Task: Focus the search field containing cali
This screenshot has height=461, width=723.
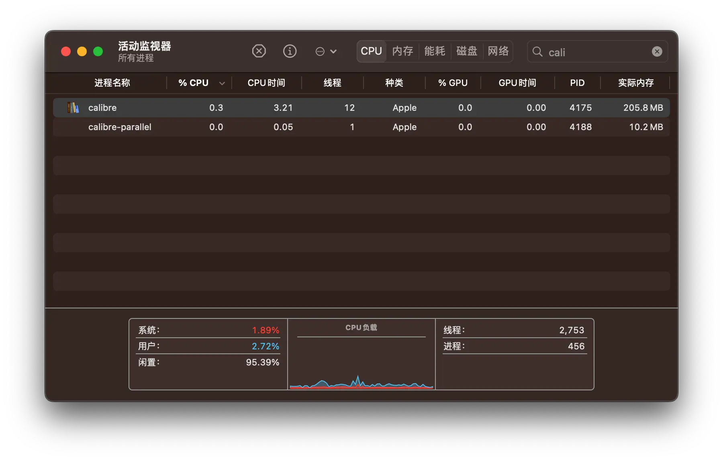Action: [x=597, y=51]
